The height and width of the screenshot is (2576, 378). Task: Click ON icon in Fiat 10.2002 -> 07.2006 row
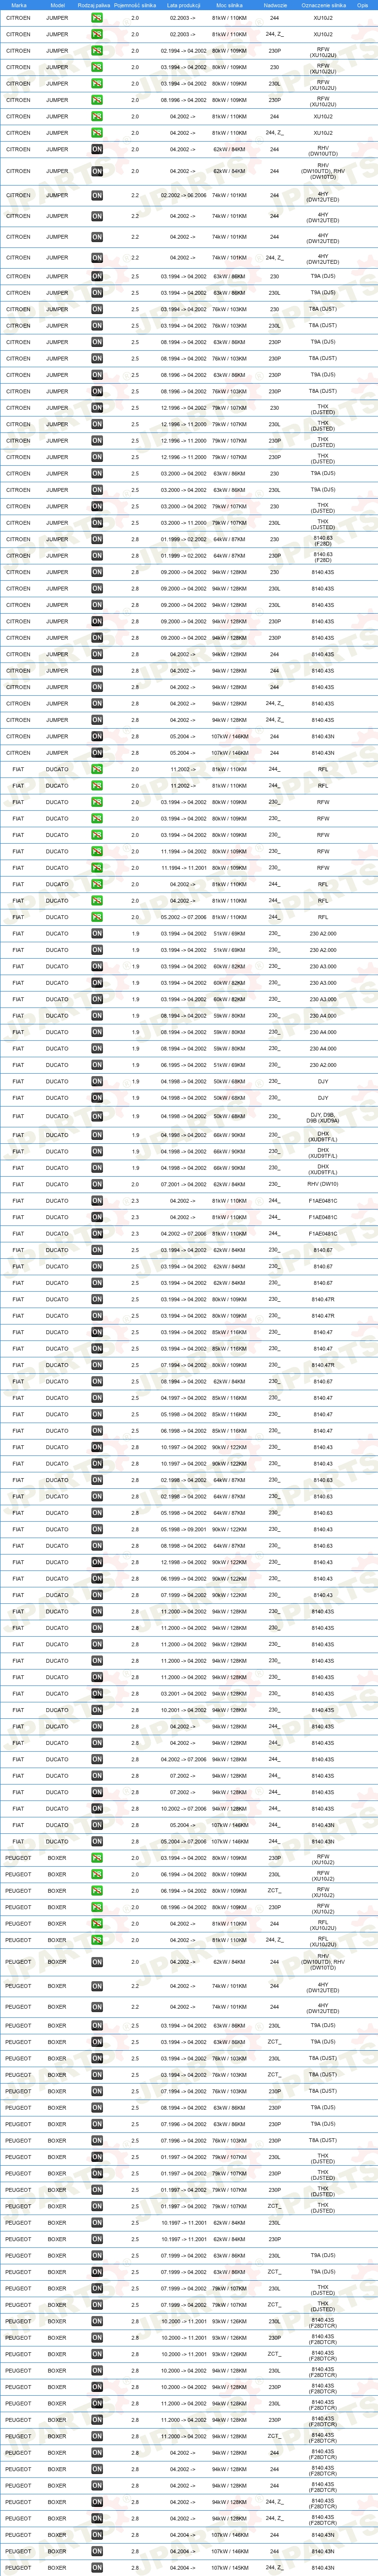pyautogui.click(x=97, y=1809)
